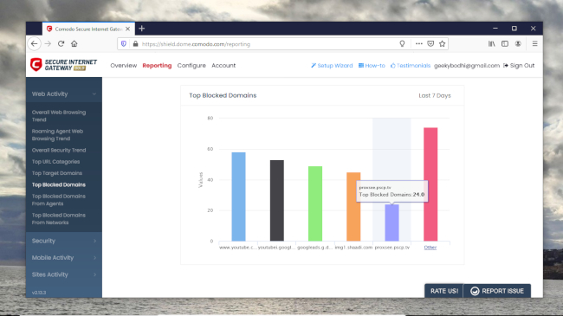Image resolution: width=563 pixels, height=316 pixels.
Task: Open a new browser tab
Action: (x=142, y=29)
